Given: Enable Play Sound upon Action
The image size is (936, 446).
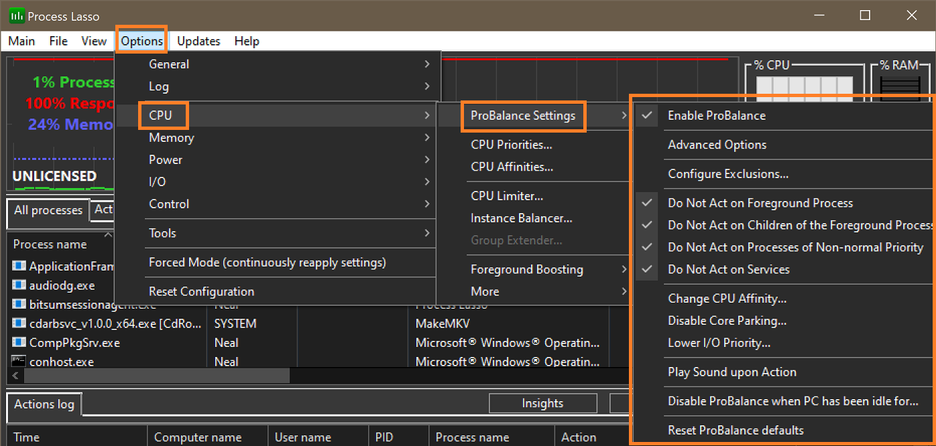Looking at the screenshot, I should tap(732, 372).
